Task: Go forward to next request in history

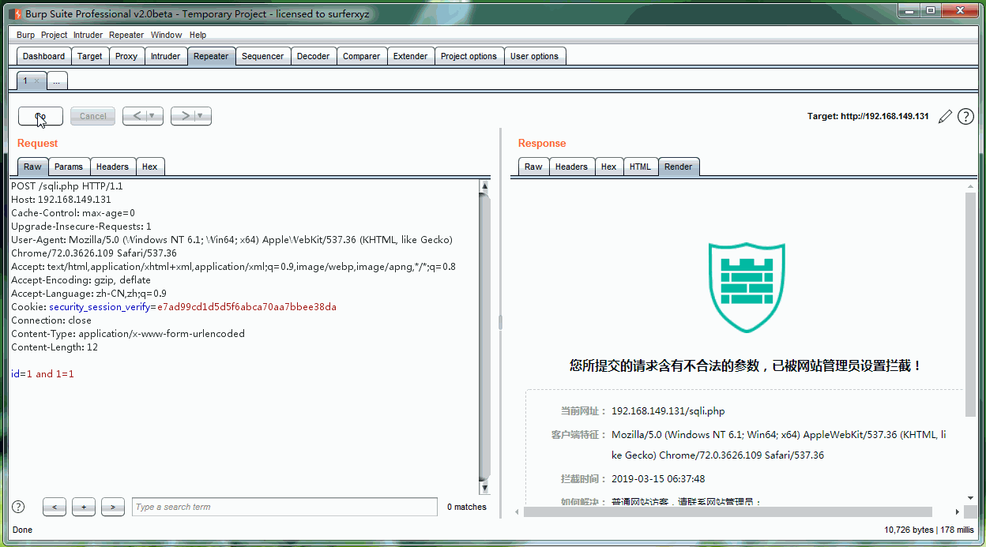Action: click(185, 116)
